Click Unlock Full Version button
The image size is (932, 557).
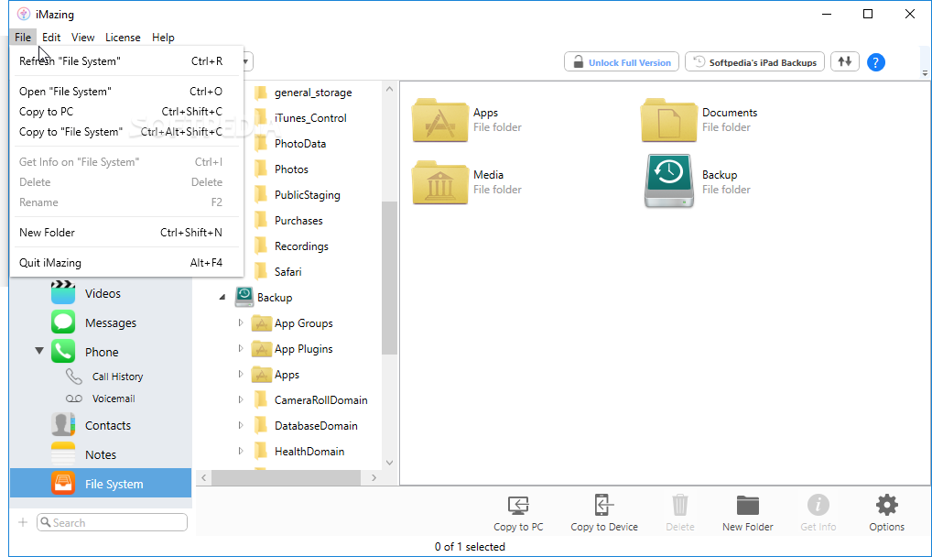click(x=621, y=62)
